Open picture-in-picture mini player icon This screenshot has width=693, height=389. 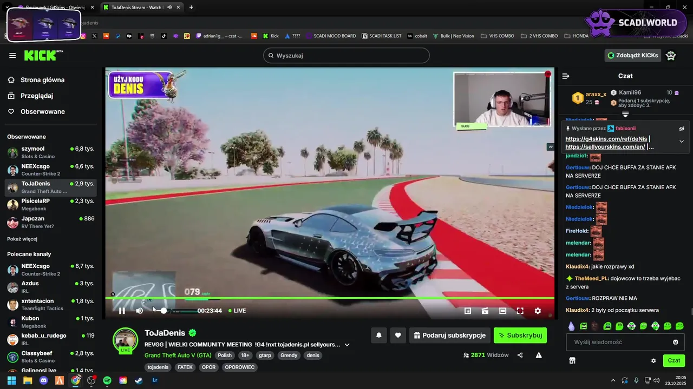(x=468, y=311)
